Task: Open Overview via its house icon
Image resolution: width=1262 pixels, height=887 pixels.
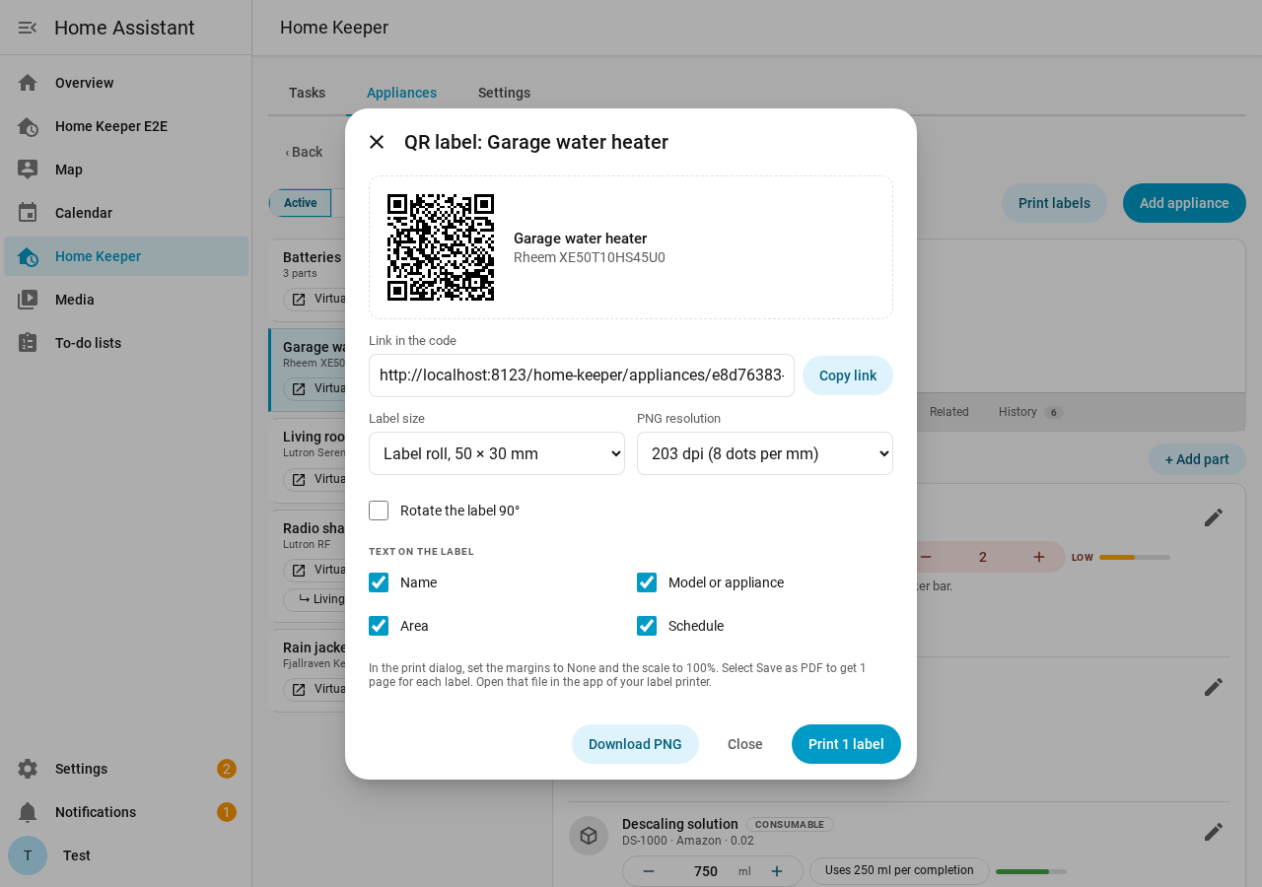Action: [28, 83]
